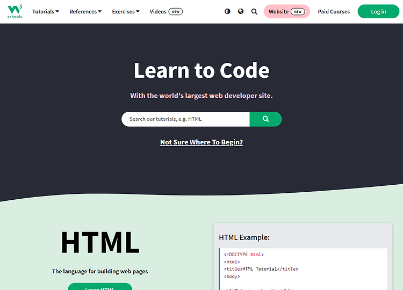Image resolution: width=403 pixels, height=290 pixels.
Task: Click 'The language for building web pages' text
Action: tap(100, 271)
